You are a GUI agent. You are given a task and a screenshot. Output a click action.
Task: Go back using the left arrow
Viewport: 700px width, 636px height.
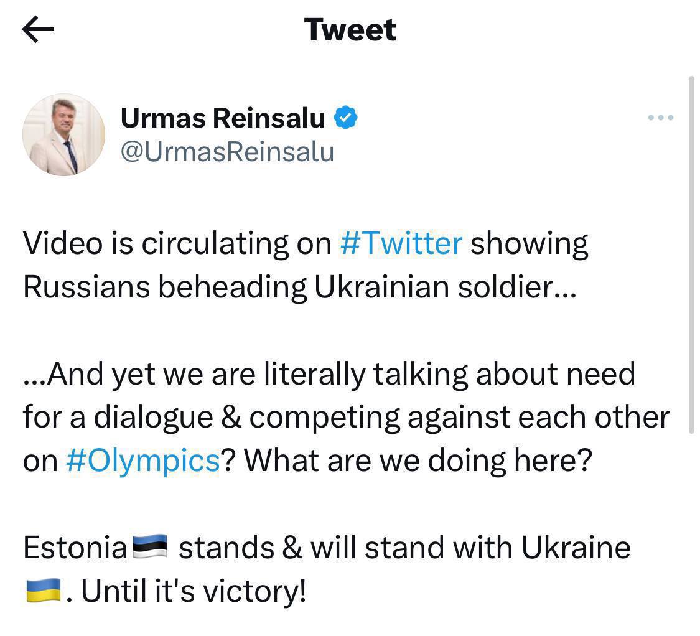pyautogui.click(x=38, y=29)
